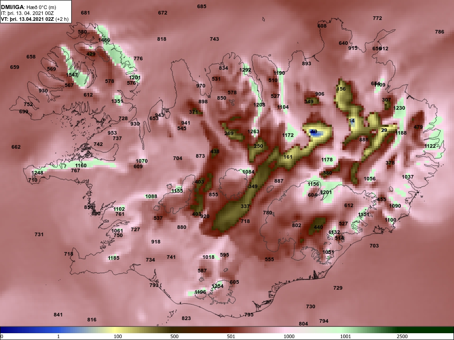Click the map value 1084
The width and height of the screenshot is (454, 340).
tap(248, 172)
